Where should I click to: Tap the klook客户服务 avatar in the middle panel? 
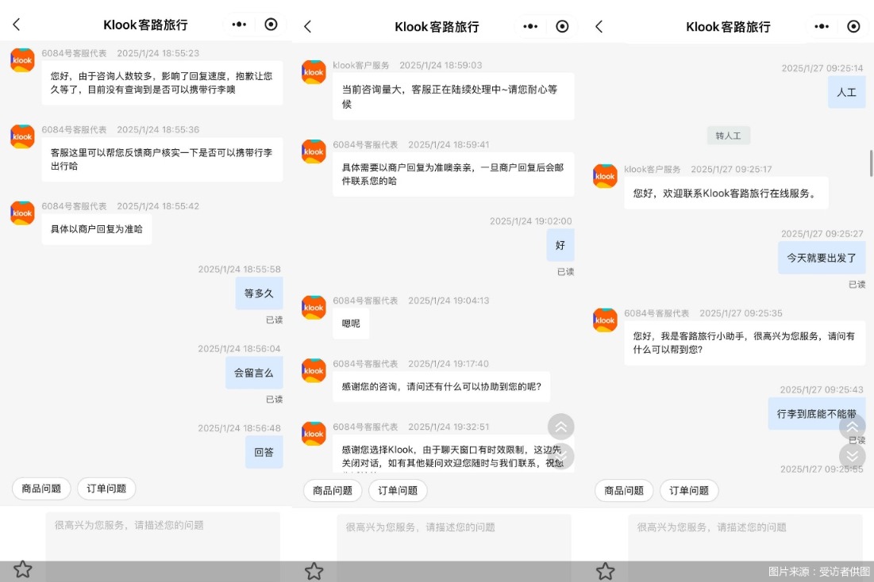click(314, 72)
